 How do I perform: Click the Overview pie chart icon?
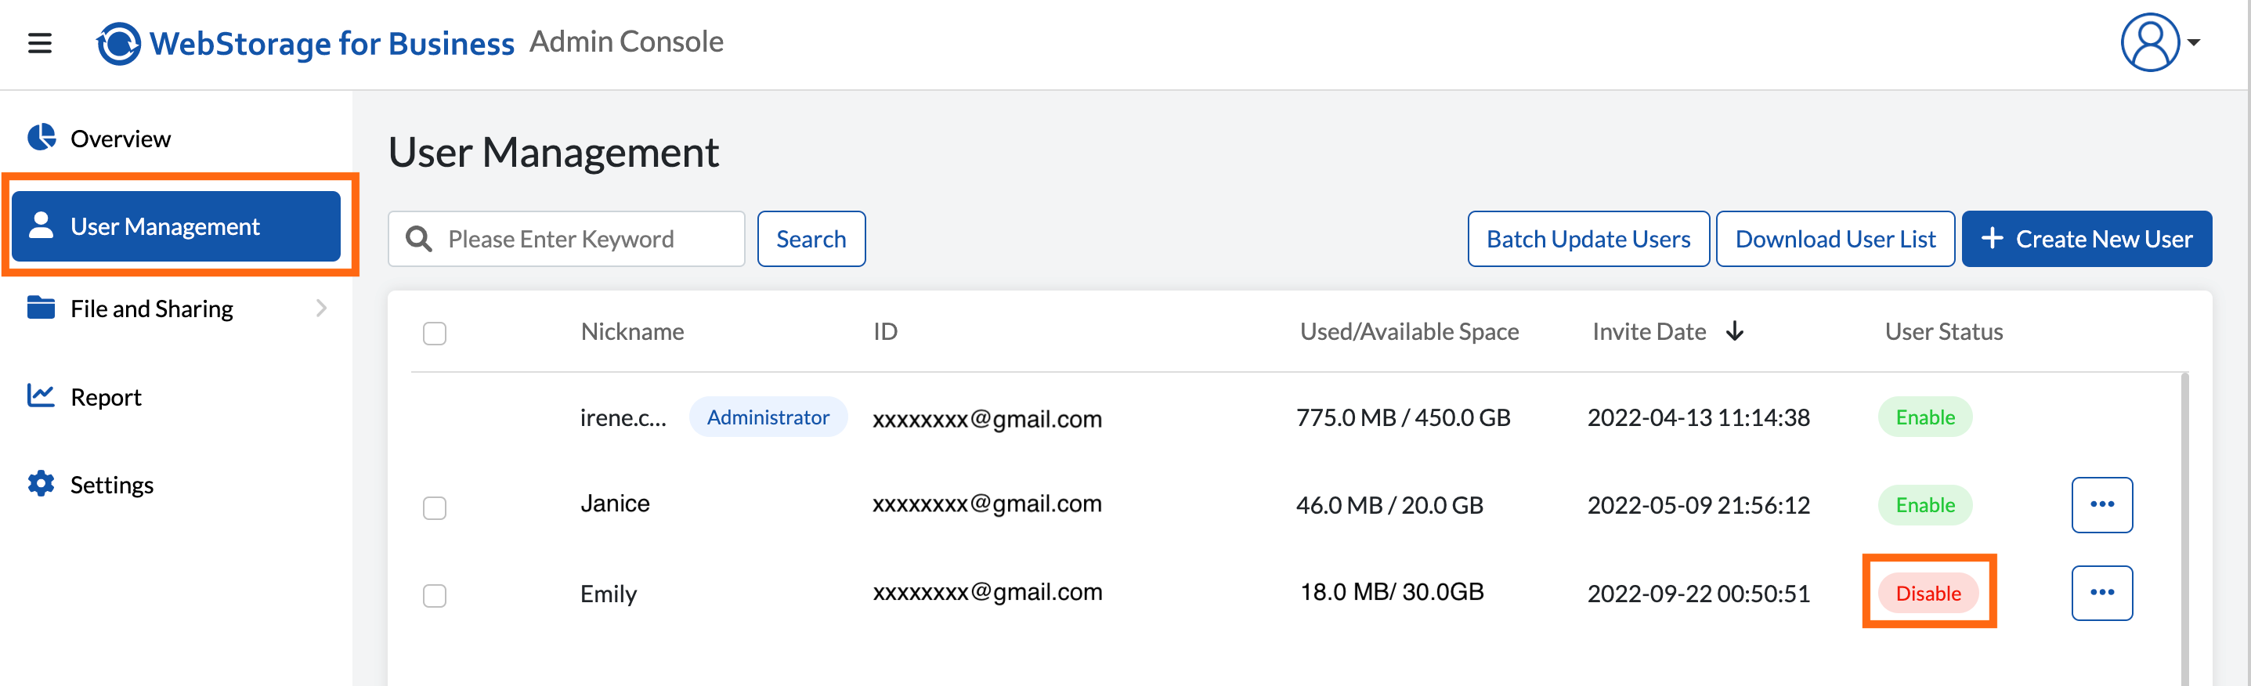coord(41,137)
